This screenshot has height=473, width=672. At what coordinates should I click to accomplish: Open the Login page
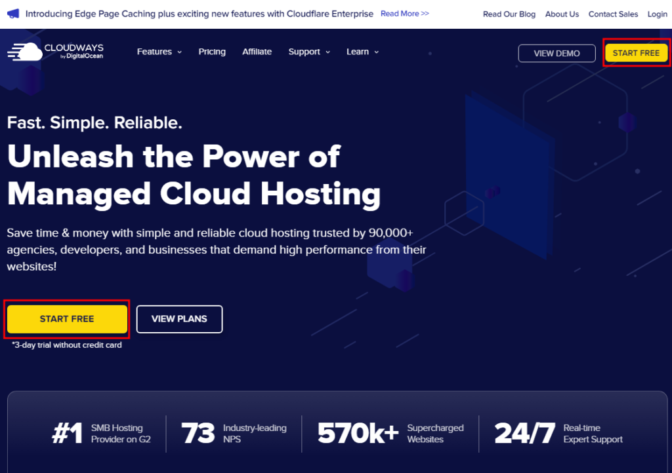(x=657, y=14)
